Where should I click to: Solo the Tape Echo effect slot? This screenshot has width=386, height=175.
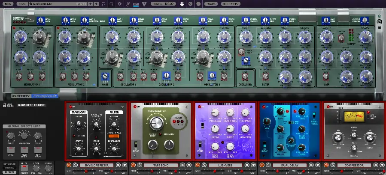pos(140,165)
